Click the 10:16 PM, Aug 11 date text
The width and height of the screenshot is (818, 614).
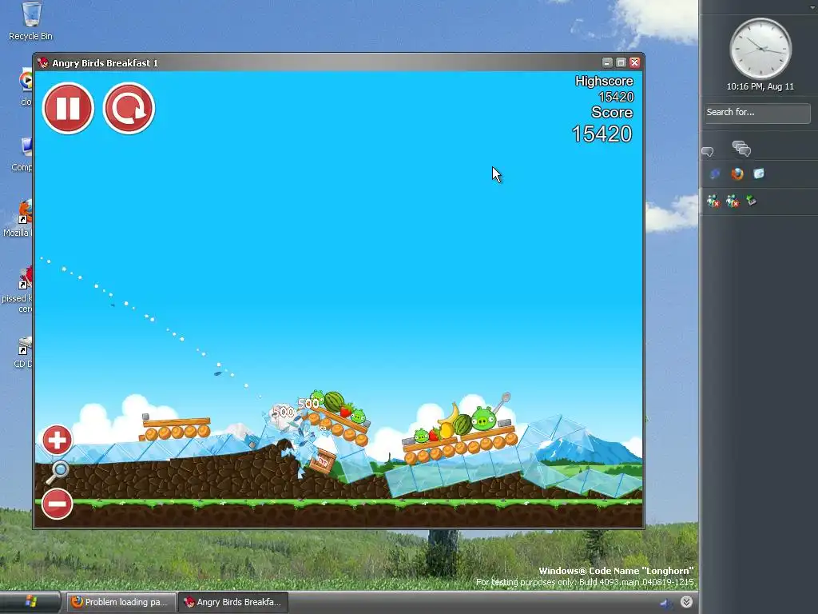point(760,86)
